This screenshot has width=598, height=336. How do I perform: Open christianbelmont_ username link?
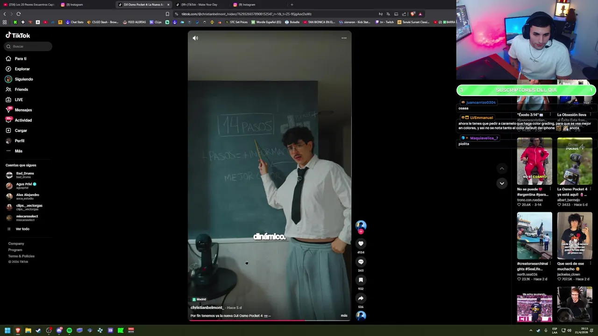point(207,308)
